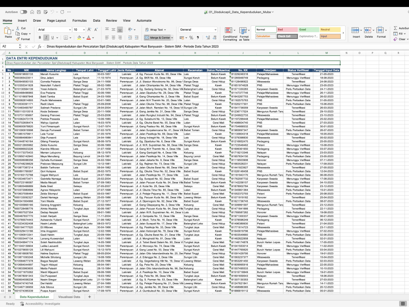This screenshot has height=307, width=409.
Task: Click the Name Box showing A2
Action: (10, 47)
